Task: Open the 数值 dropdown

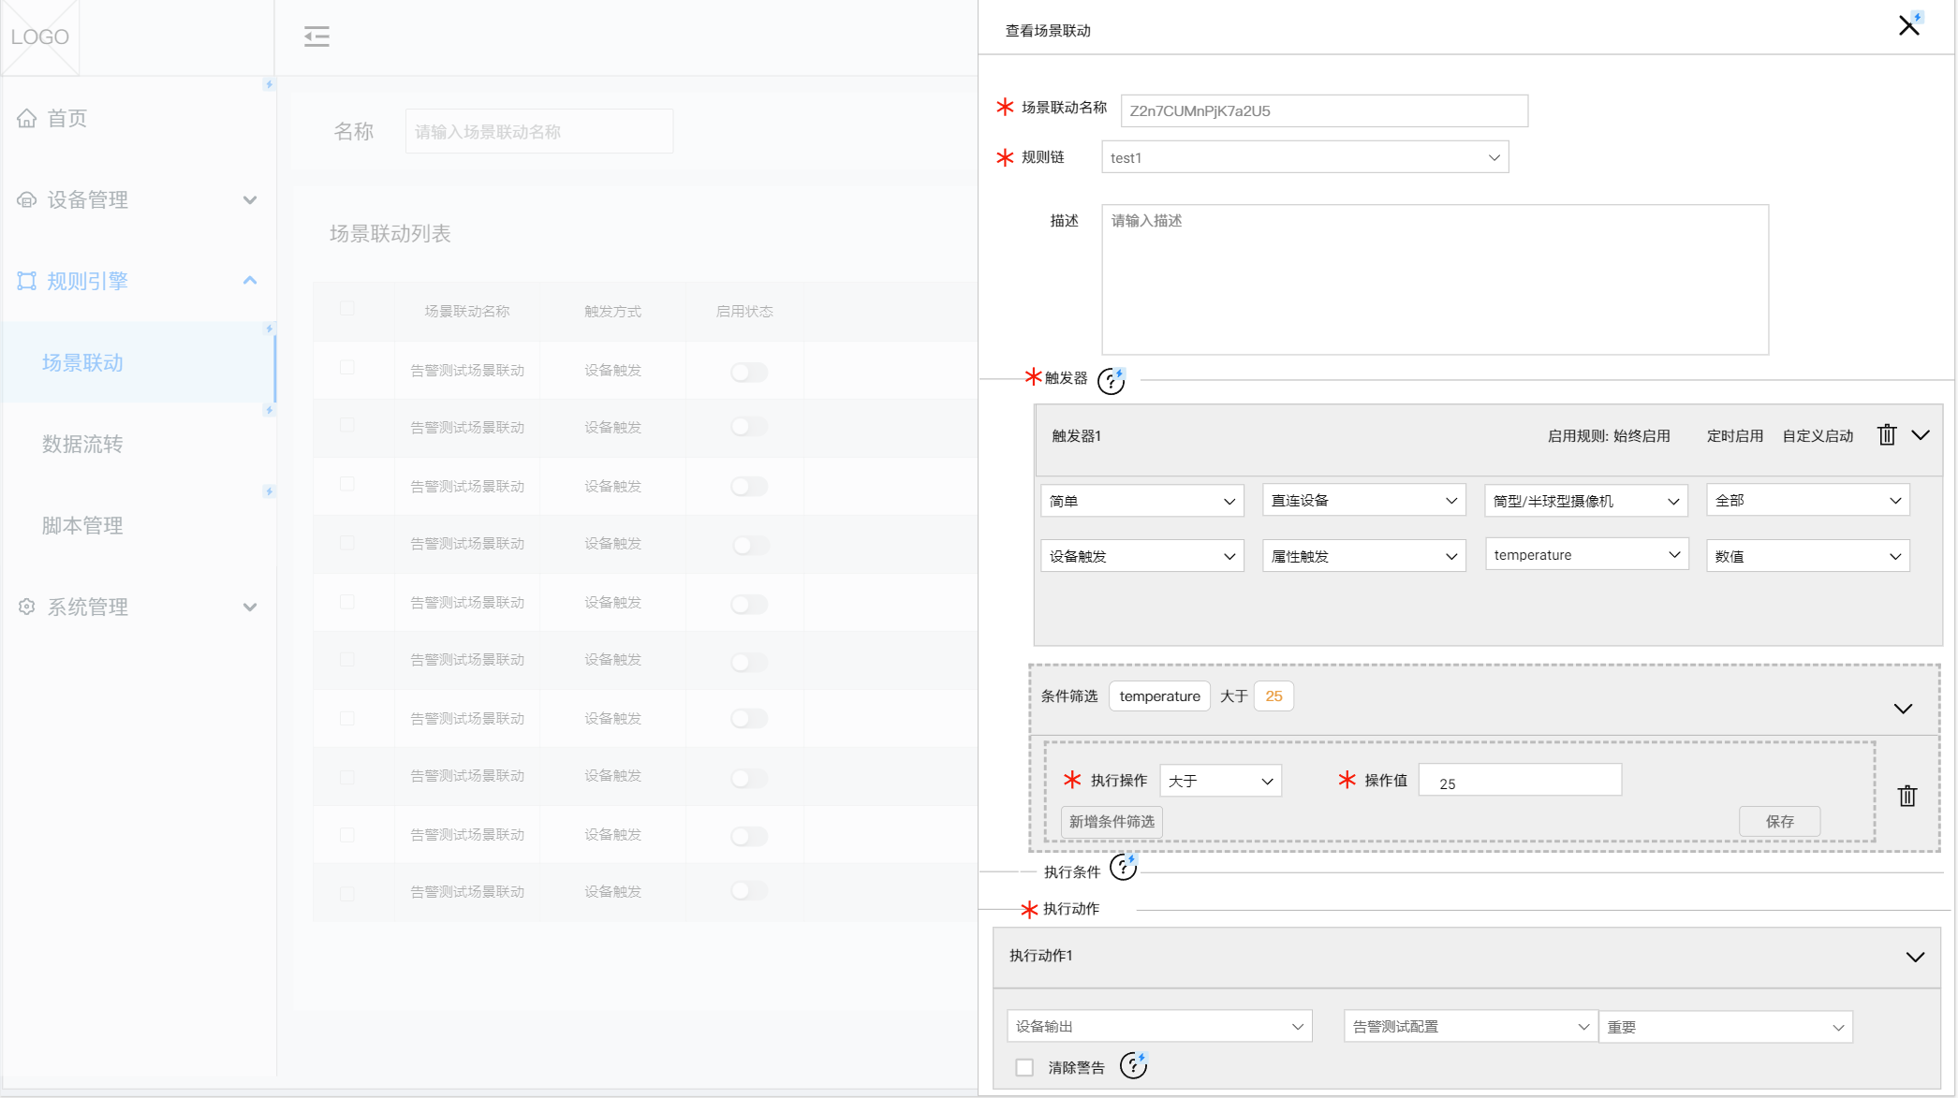Action: pyautogui.click(x=1808, y=556)
